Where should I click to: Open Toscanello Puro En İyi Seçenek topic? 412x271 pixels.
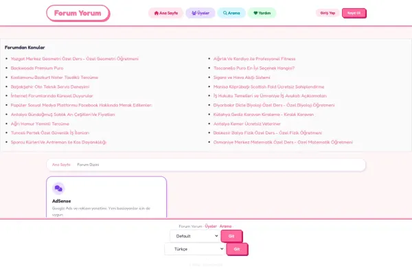point(254,68)
